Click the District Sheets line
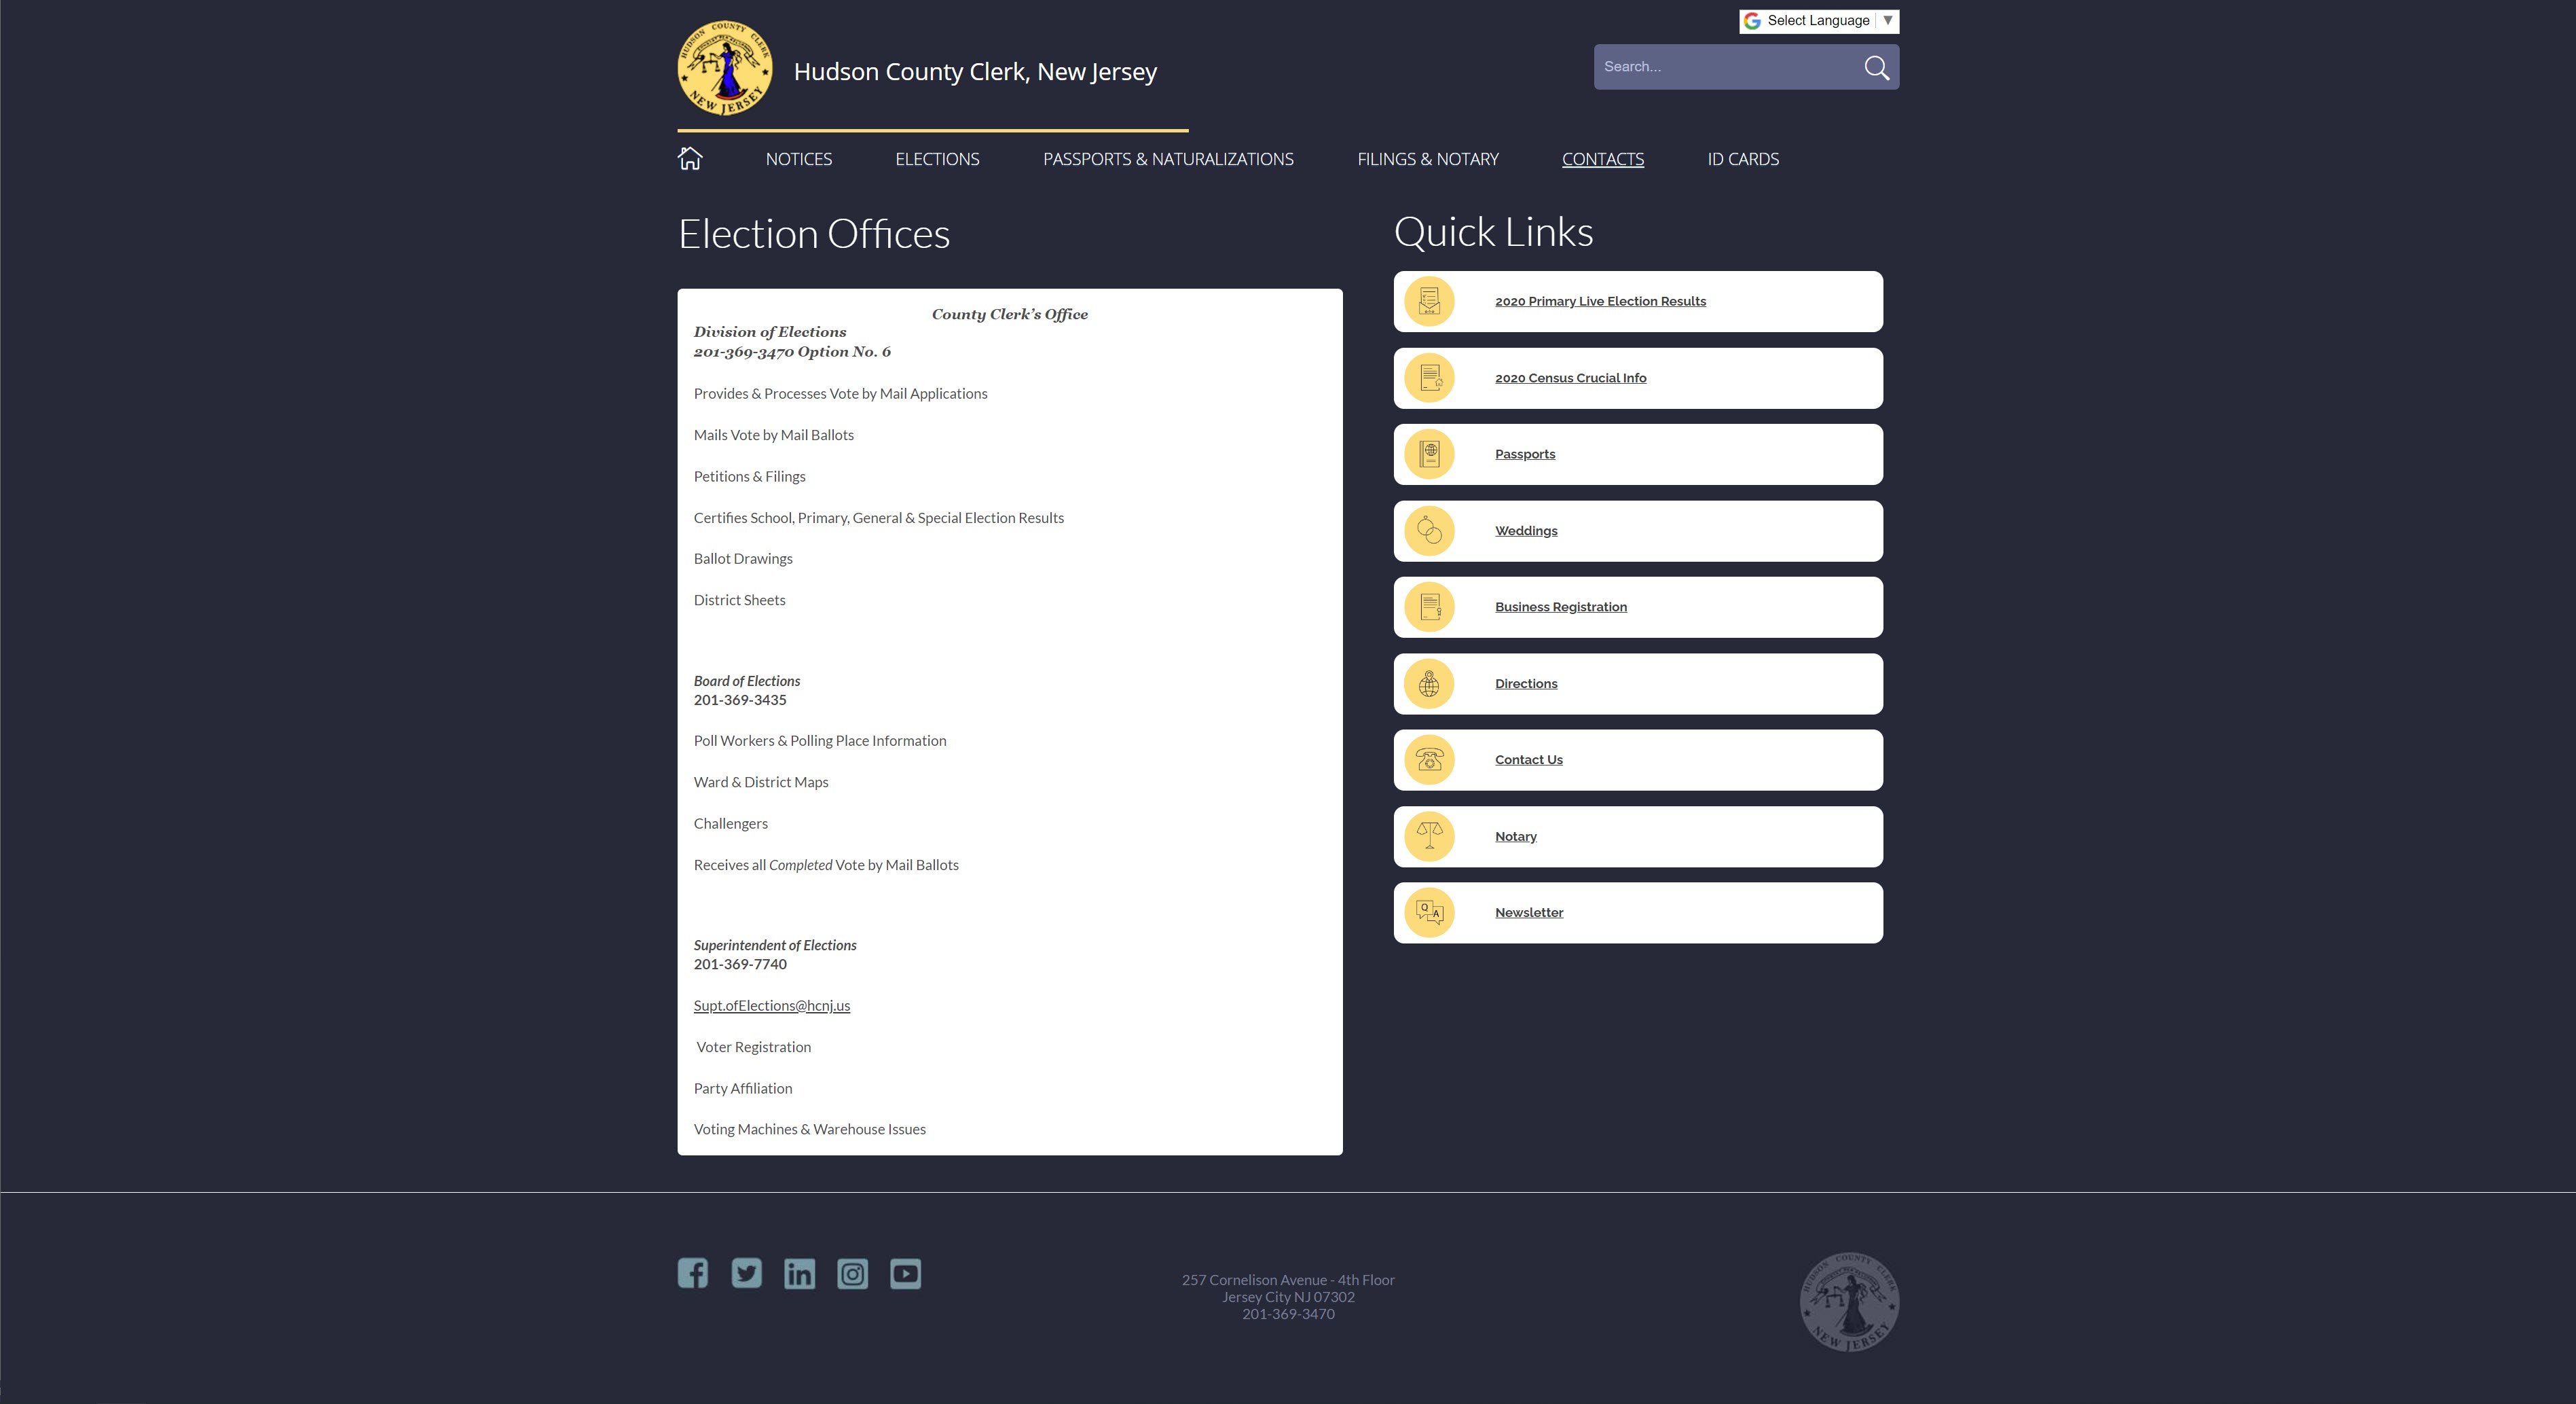2576x1404 pixels. click(x=739, y=600)
